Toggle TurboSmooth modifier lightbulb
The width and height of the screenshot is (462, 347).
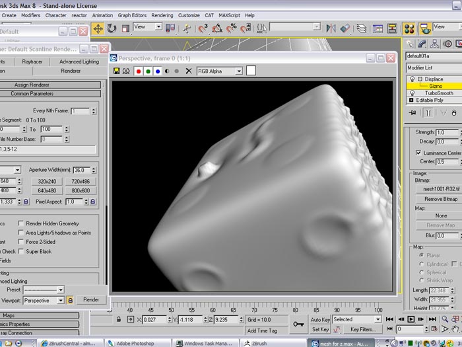pos(412,93)
